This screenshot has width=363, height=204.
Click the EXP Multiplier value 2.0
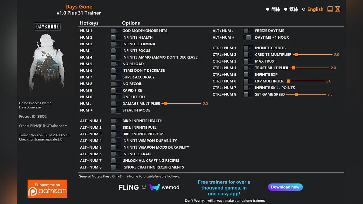click(x=329, y=81)
